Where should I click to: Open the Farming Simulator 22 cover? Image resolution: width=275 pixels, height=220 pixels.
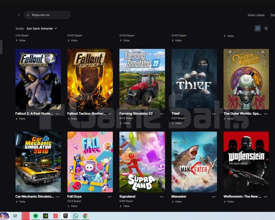pyautogui.click(x=142, y=79)
